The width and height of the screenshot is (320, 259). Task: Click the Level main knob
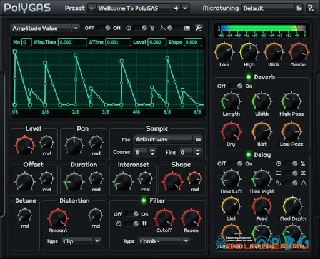pyautogui.click(x=25, y=146)
